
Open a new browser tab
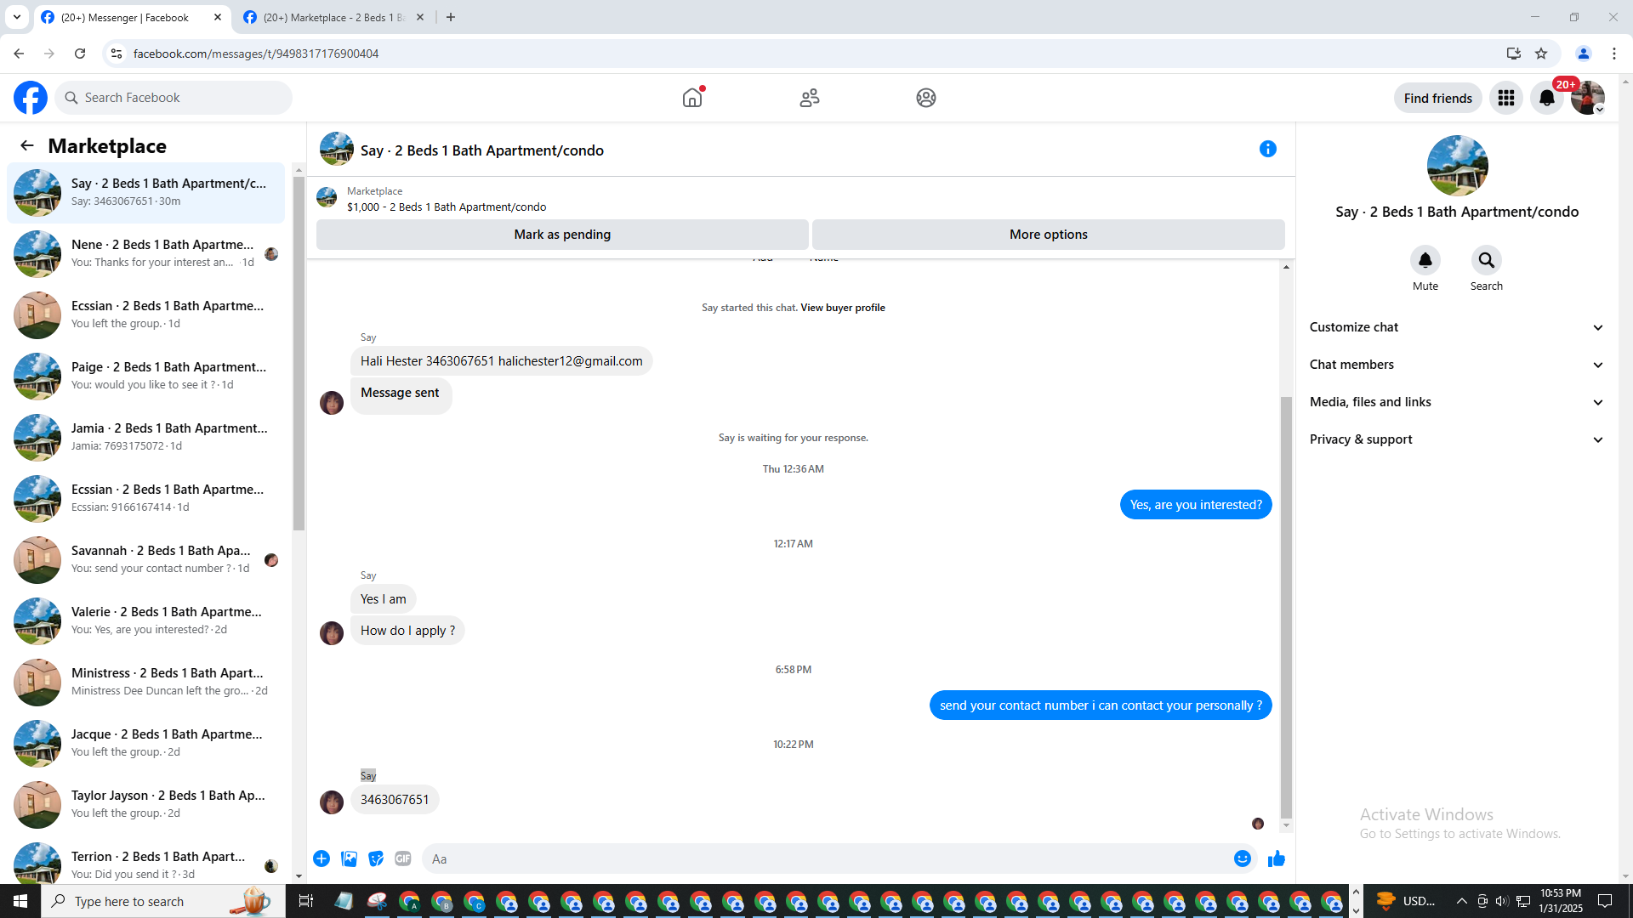point(451,17)
